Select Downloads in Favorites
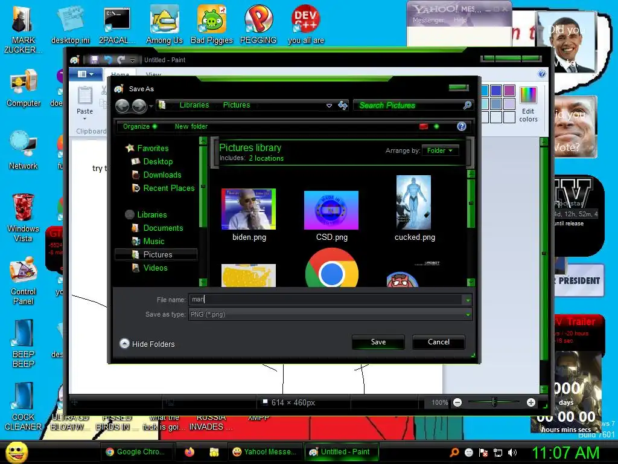618x464 pixels. coord(162,175)
